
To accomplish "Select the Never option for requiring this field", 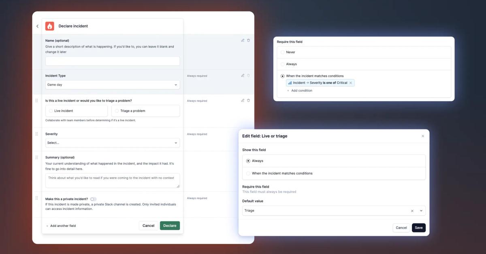I will tap(282, 52).
